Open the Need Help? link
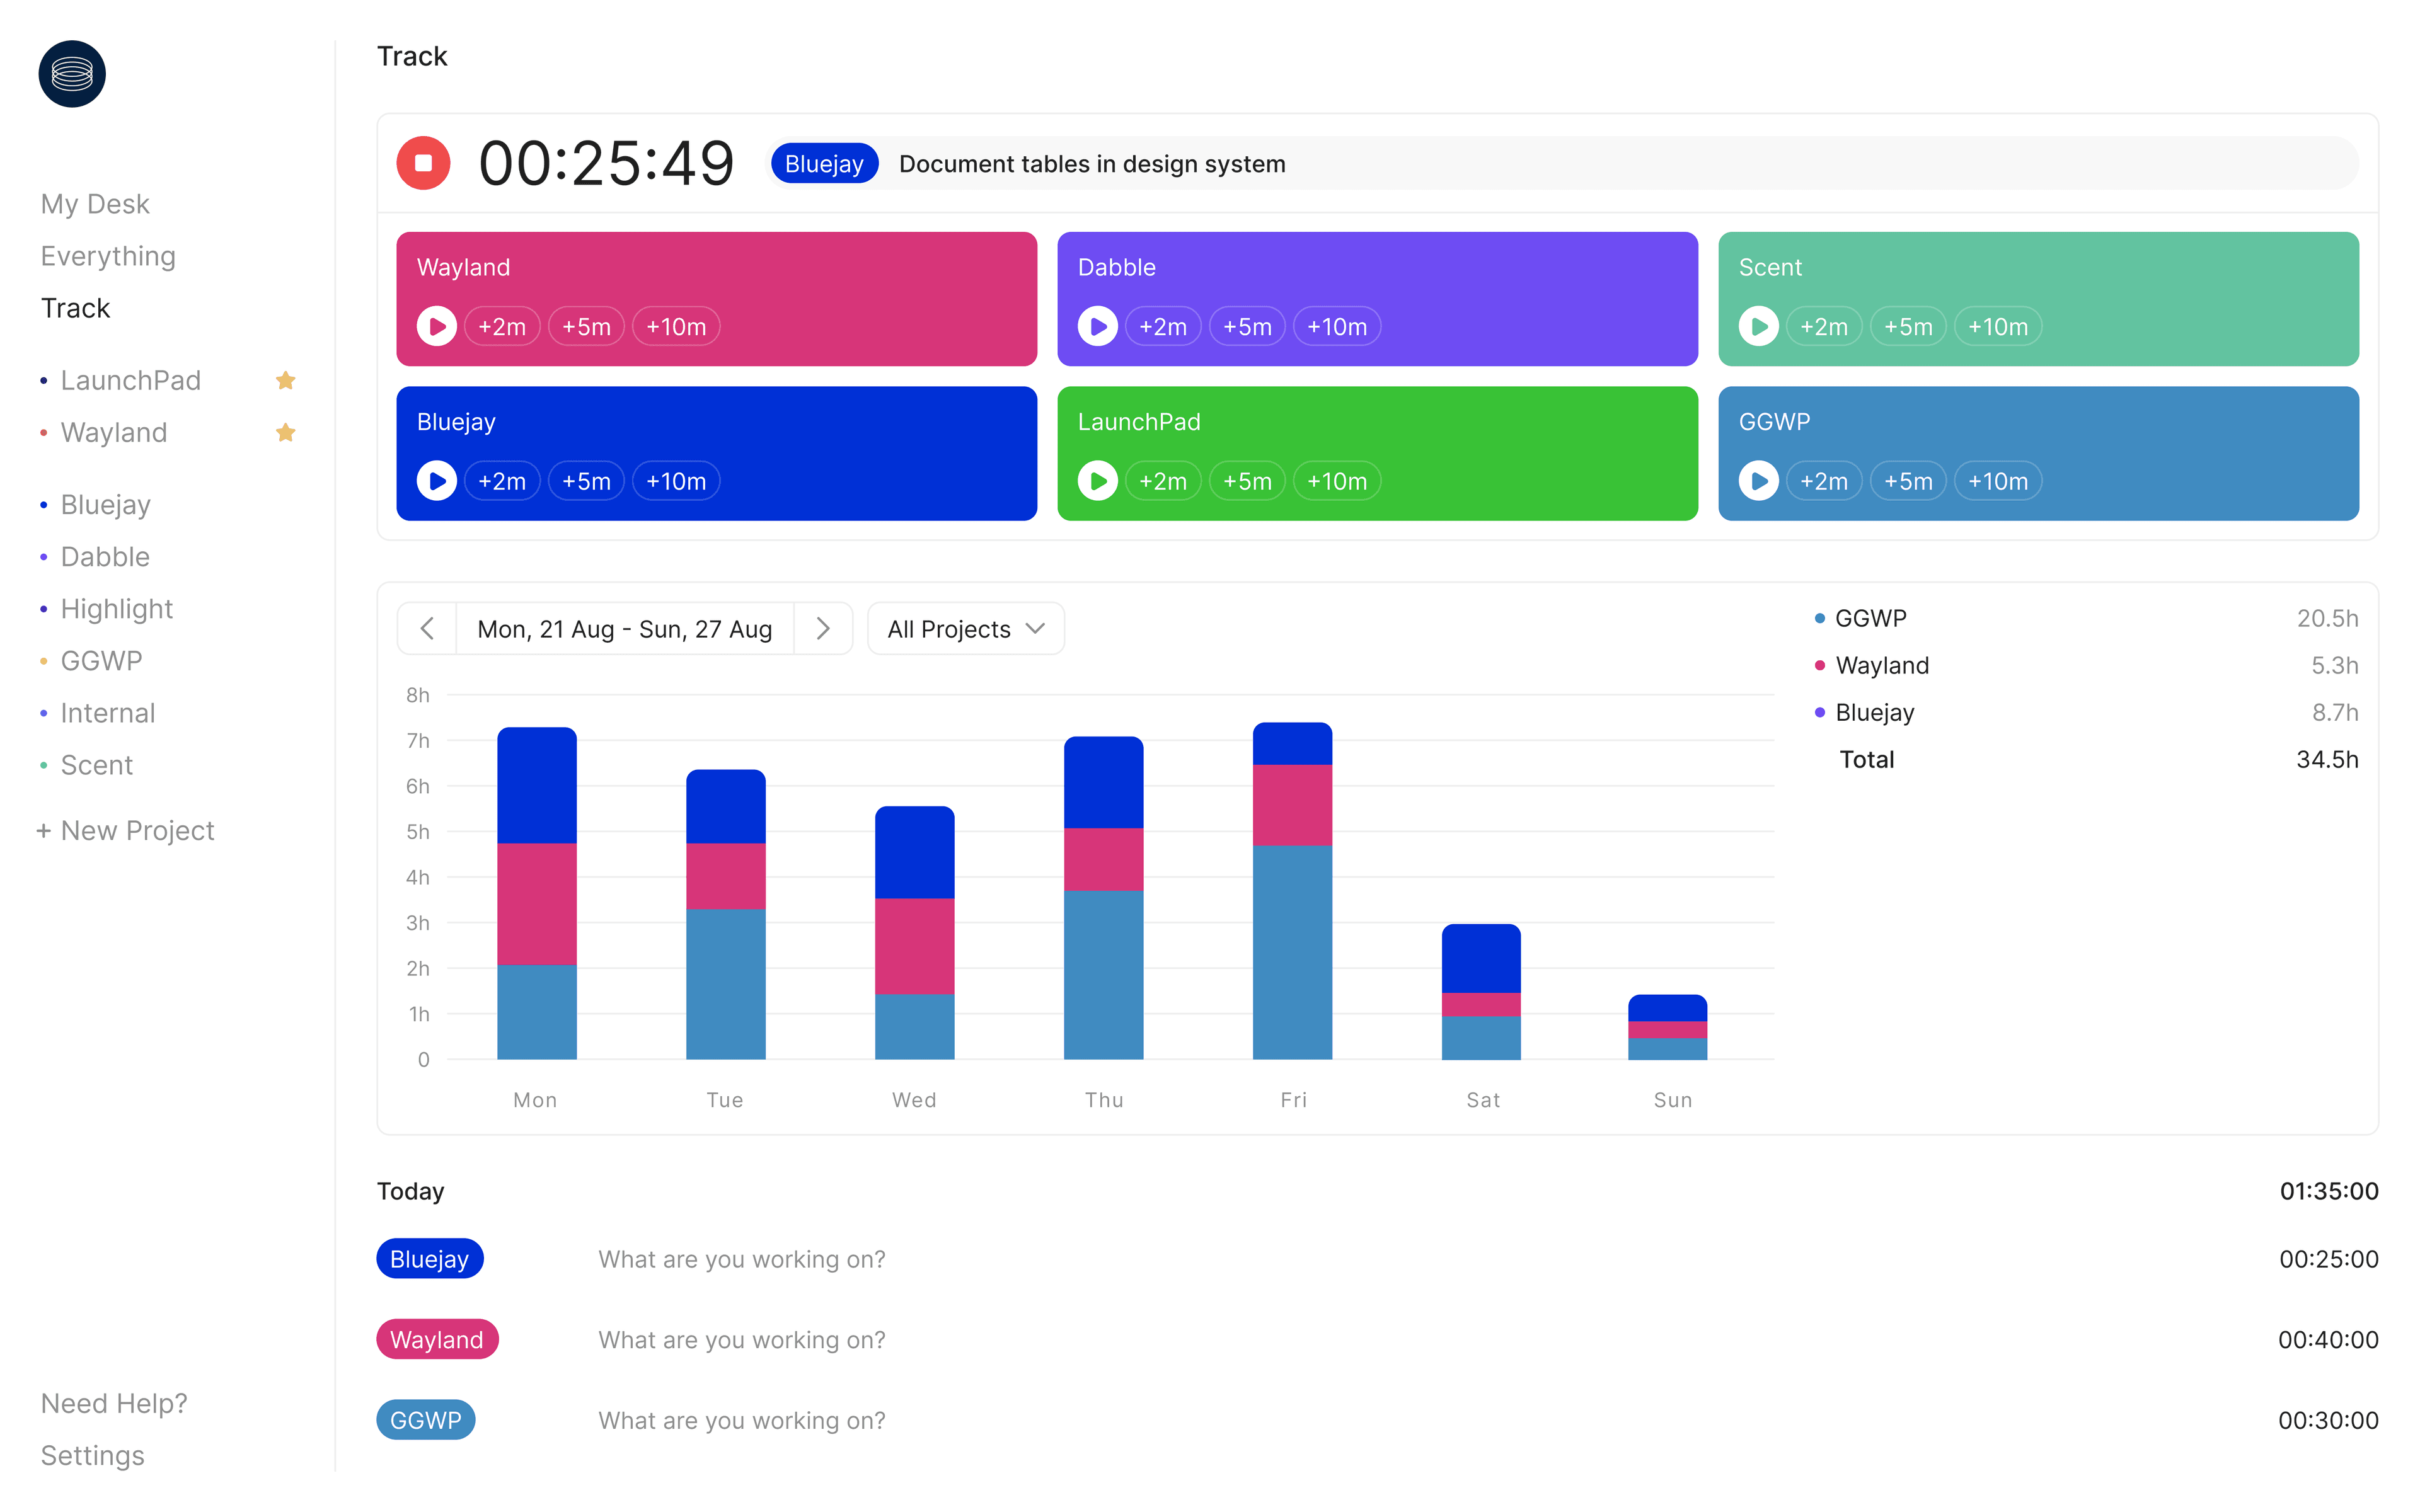 point(114,1403)
